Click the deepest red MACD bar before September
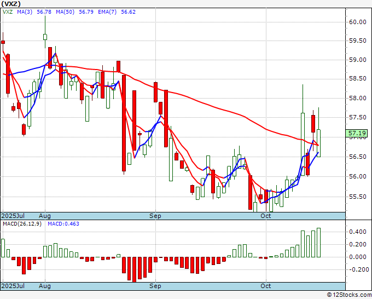The width and height of the screenshot is (372, 299). click(134, 269)
